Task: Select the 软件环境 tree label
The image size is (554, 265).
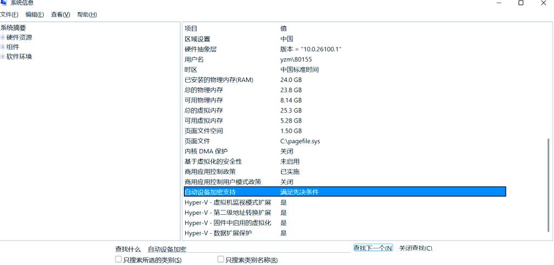Action: [x=19, y=57]
